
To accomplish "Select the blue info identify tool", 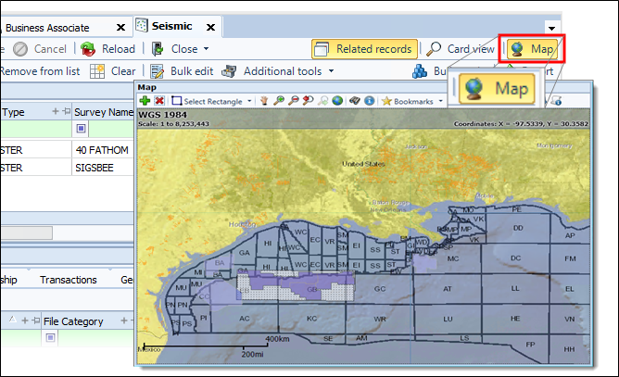I will point(369,101).
